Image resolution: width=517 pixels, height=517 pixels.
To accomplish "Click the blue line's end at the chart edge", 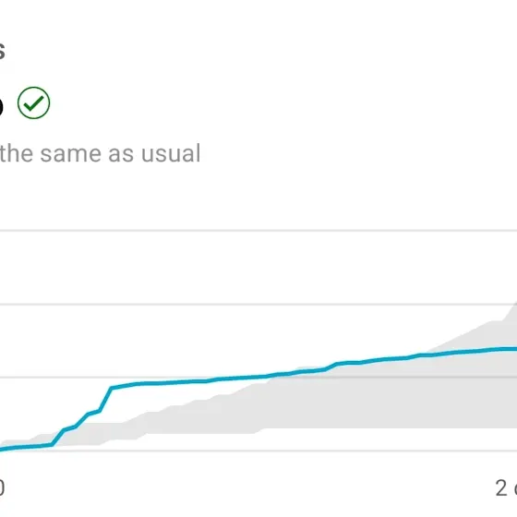I will [512, 349].
